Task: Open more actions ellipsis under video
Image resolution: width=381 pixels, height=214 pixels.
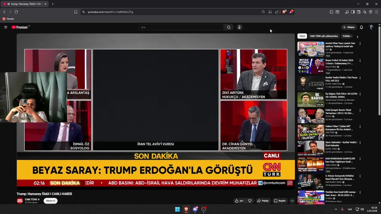Action: (x=292, y=201)
